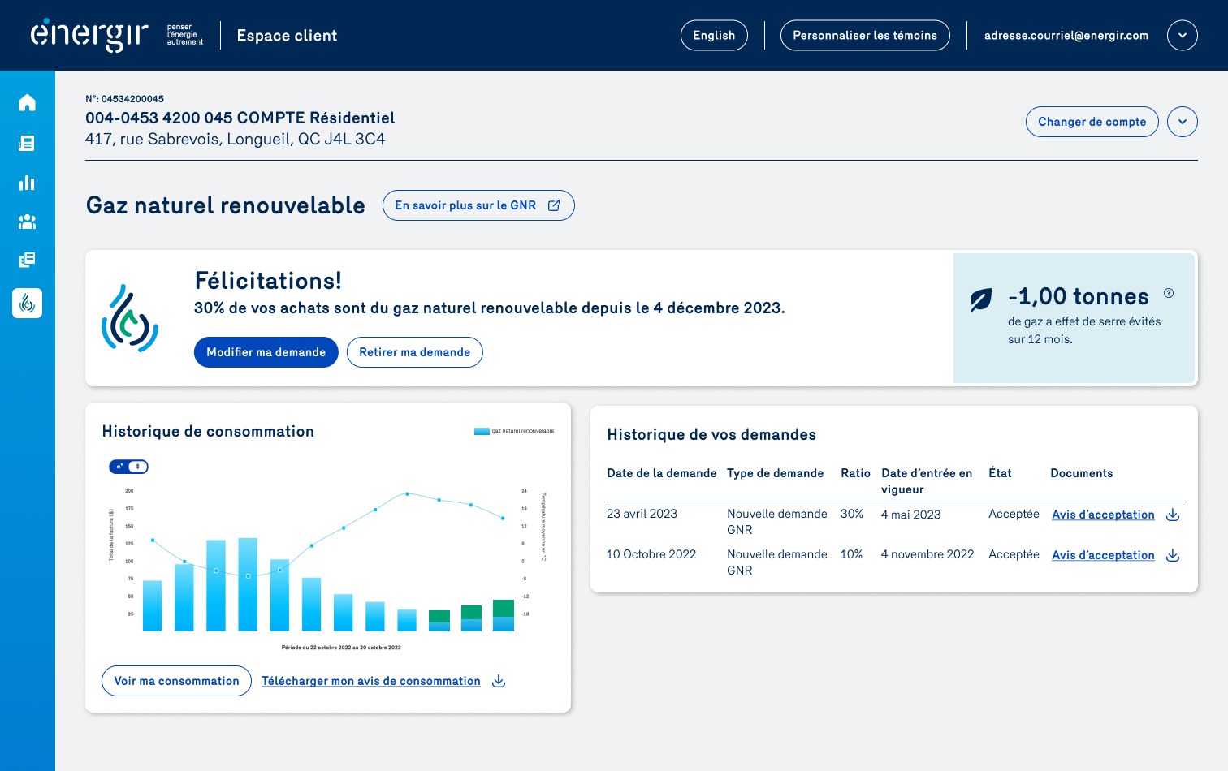The image size is (1228, 771).
Task: Click 'Documents' column header
Action: tap(1082, 473)
